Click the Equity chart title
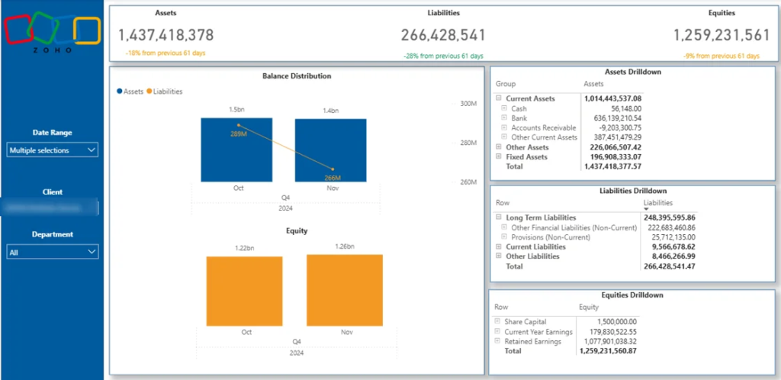 tap(297, 231)
